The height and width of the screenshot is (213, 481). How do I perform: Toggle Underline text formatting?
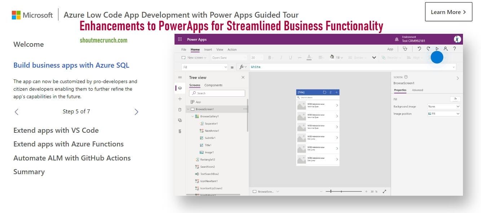pos(290,58)
